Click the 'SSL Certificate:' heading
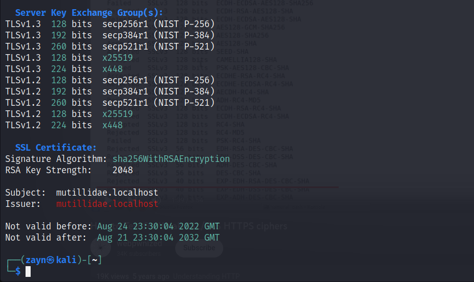The height and width of the screenshot is (282, 474). click(x=56, y=148)
